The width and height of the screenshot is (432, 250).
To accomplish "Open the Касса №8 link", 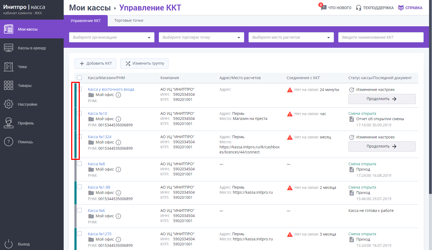I will click(x=96, y=164).
